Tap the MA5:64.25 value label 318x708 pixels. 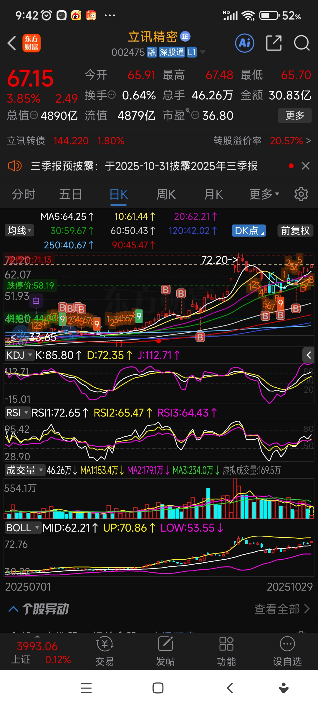[x=67, y=217]
